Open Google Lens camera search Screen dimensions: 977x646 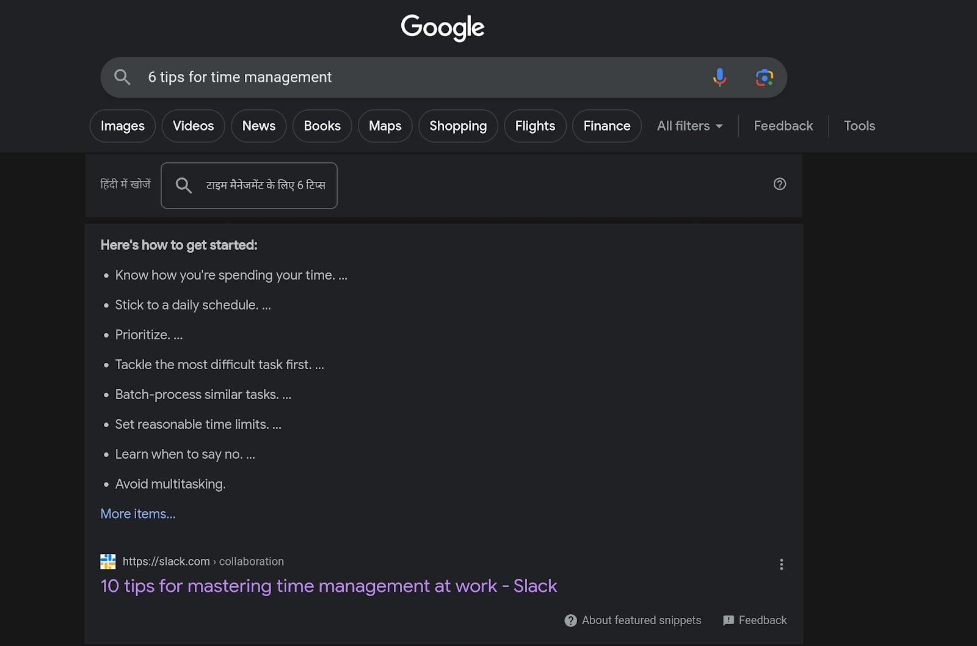(x=764, y=77)
